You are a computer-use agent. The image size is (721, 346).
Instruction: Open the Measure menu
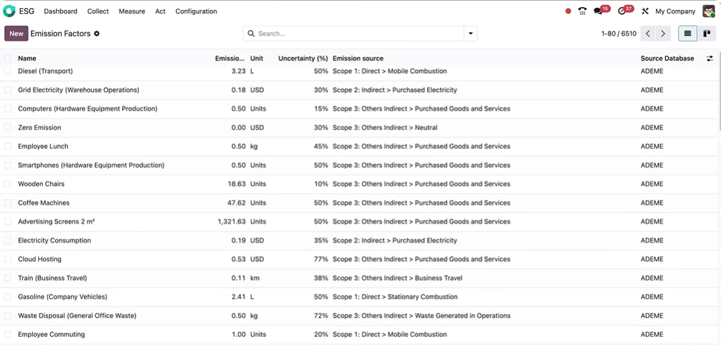point(132,11)
